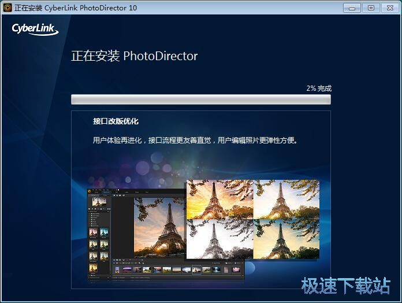Click the "2% 完成" progress text
Viewport: 402px width, 303px height.
pyautogui.click(x=319, y=88)
